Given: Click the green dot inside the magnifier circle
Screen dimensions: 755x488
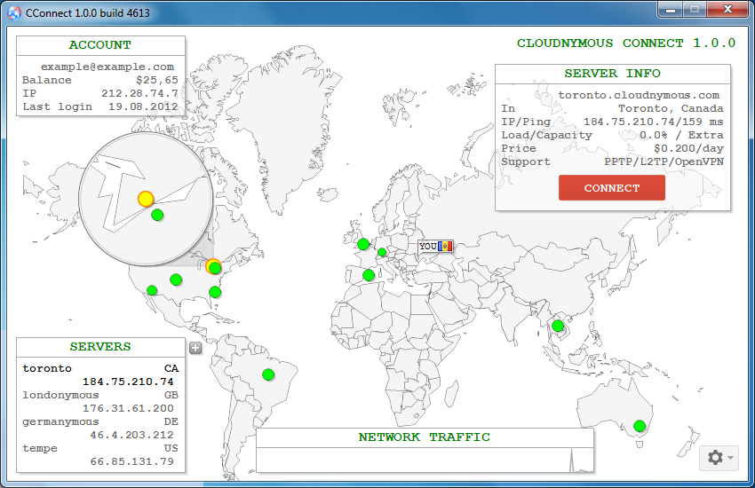Looking at the screenshot, I should [x=157, y=215].
